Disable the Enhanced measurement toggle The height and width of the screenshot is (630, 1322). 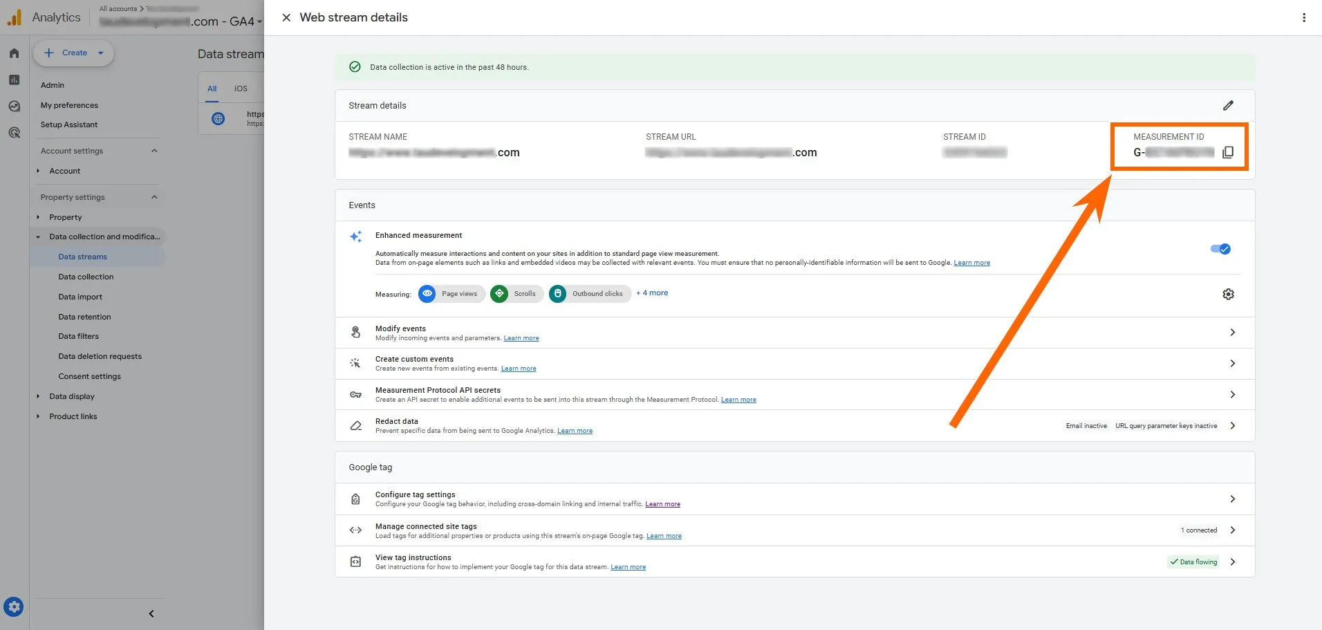point(1220,249)
